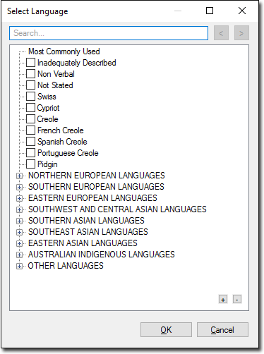This screenshot has width=264, height=354.
Task: Expand the Eastern Asian Languages node
Action: (x=19, y=243)
